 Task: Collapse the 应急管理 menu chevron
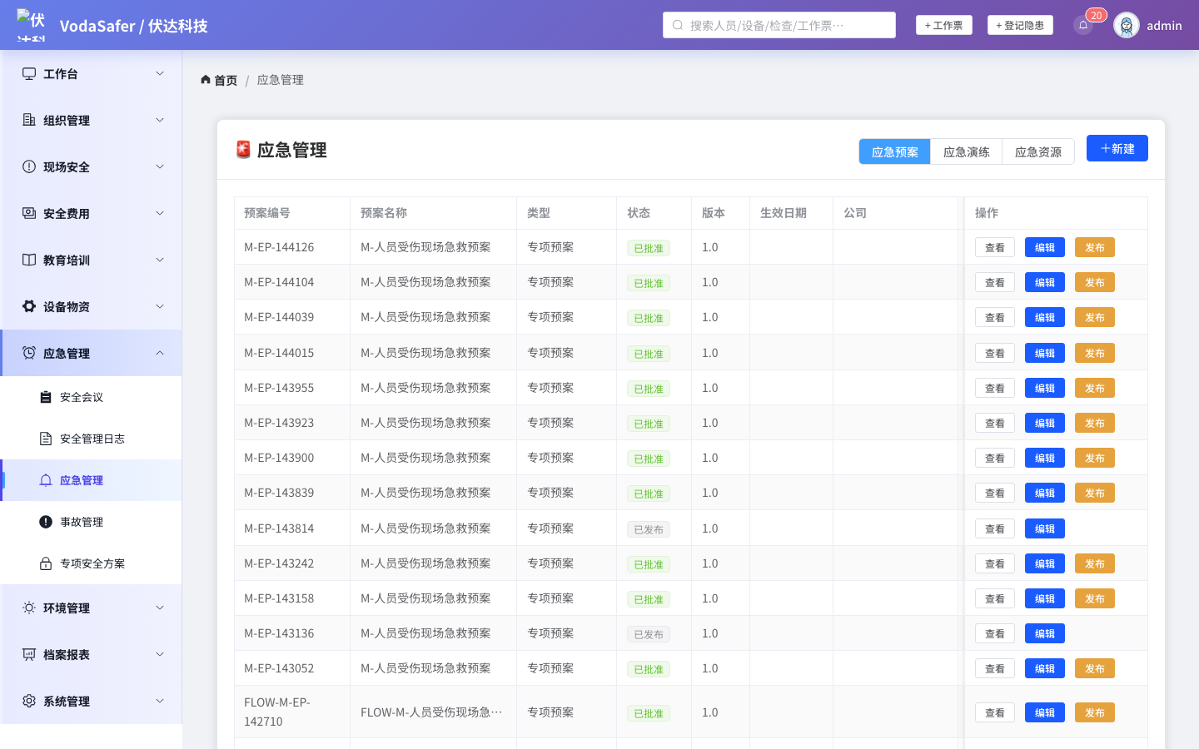click(x=160, y=353)
